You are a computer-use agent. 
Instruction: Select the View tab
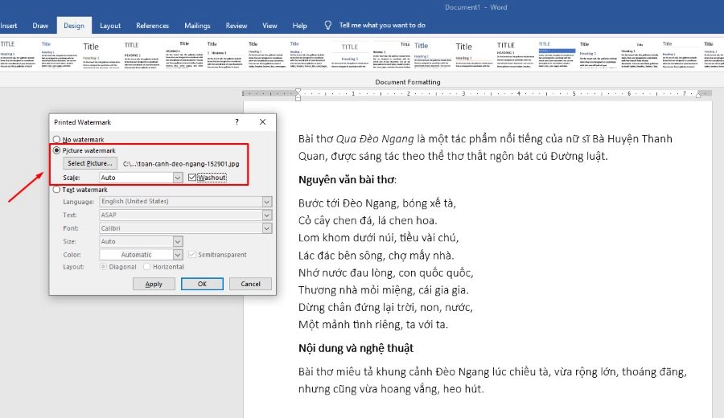269,26
